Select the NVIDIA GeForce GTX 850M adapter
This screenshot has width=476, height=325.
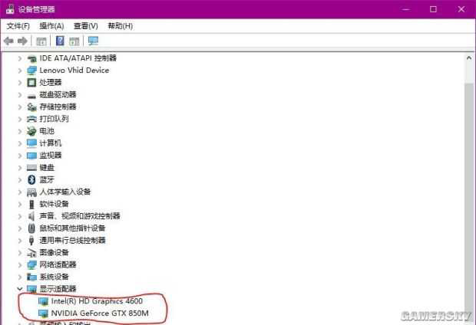pyautogui.click(x=88, y=314)
